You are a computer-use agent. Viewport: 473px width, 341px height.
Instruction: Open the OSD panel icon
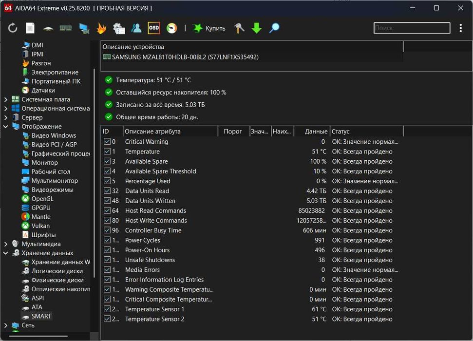[154, 28]
